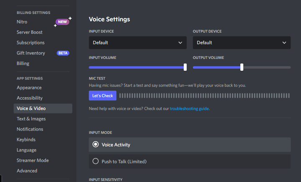Open the Appearance settings
This screenshot has width=301, height=182.
click(29, 87)
